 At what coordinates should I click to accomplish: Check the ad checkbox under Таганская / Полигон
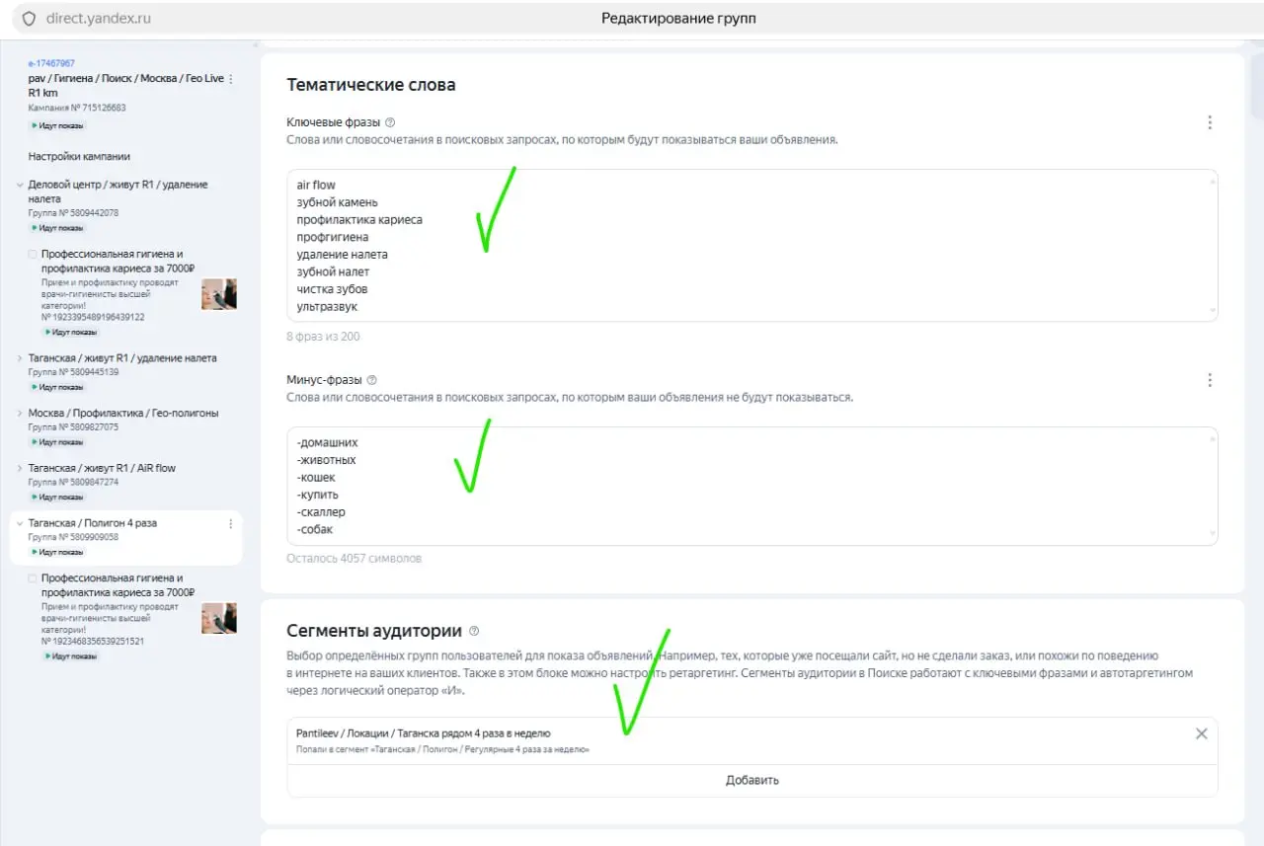pyautogui.click(x=33, y=578)
